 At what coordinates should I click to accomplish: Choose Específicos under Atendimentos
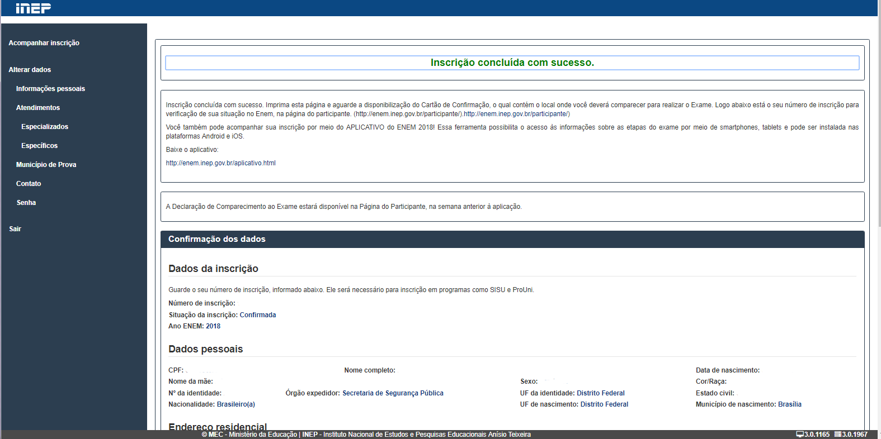coord(39,146)
